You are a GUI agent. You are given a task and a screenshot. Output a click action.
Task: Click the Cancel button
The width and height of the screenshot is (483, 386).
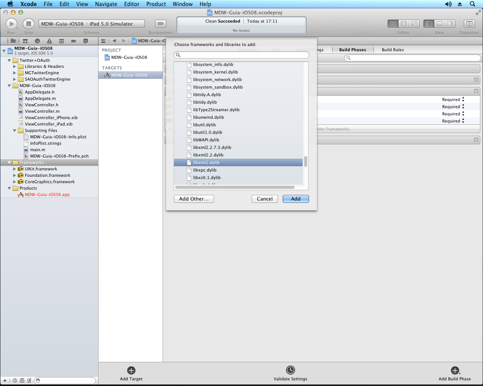pyautogui.click(x=265, y=199)
